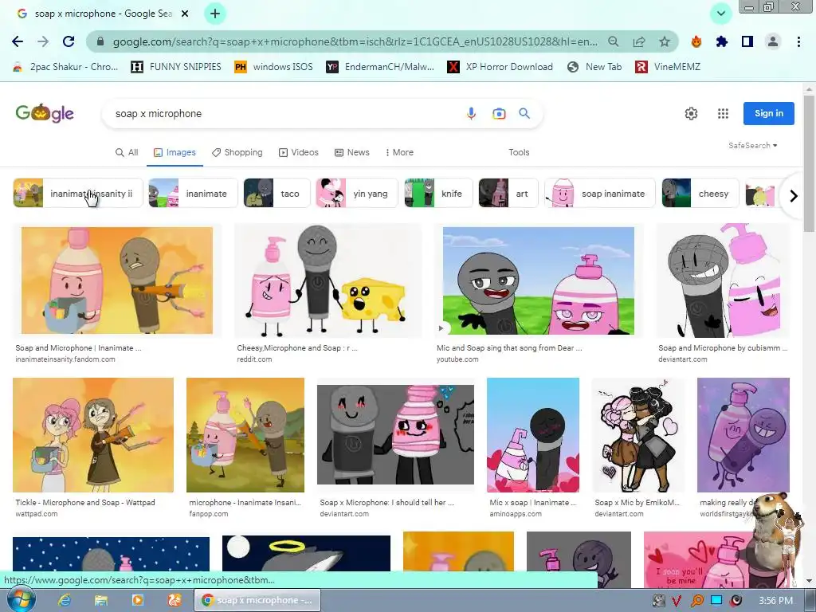Viewport: 816px width, 612px height.
Task: Open Soap and Microphone by cubismm image
Action: tap(723, 280)
